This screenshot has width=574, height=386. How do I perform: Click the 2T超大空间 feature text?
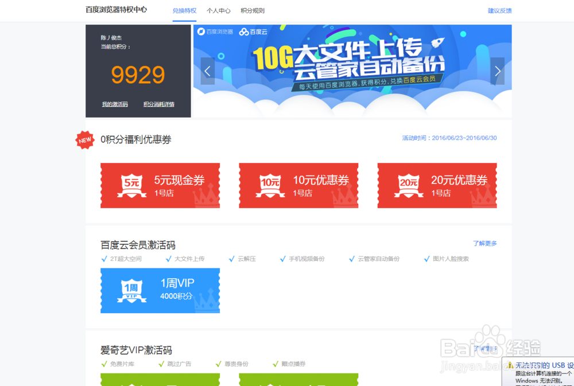[x=126, y=259]
